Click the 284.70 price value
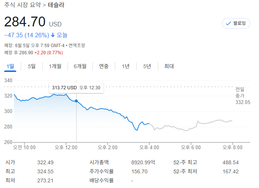Viewport: 259px width, 188px height. pos(25,21)
